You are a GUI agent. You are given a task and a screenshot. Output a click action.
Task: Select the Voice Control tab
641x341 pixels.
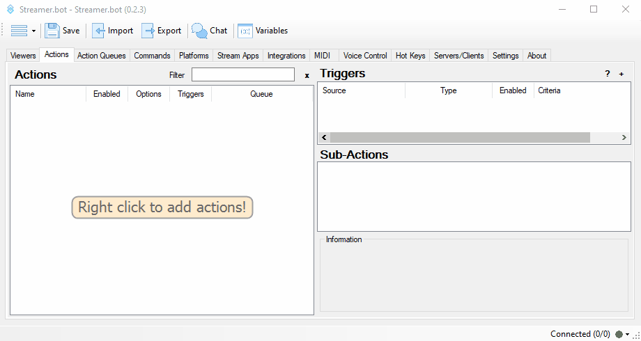coord(365,56)
